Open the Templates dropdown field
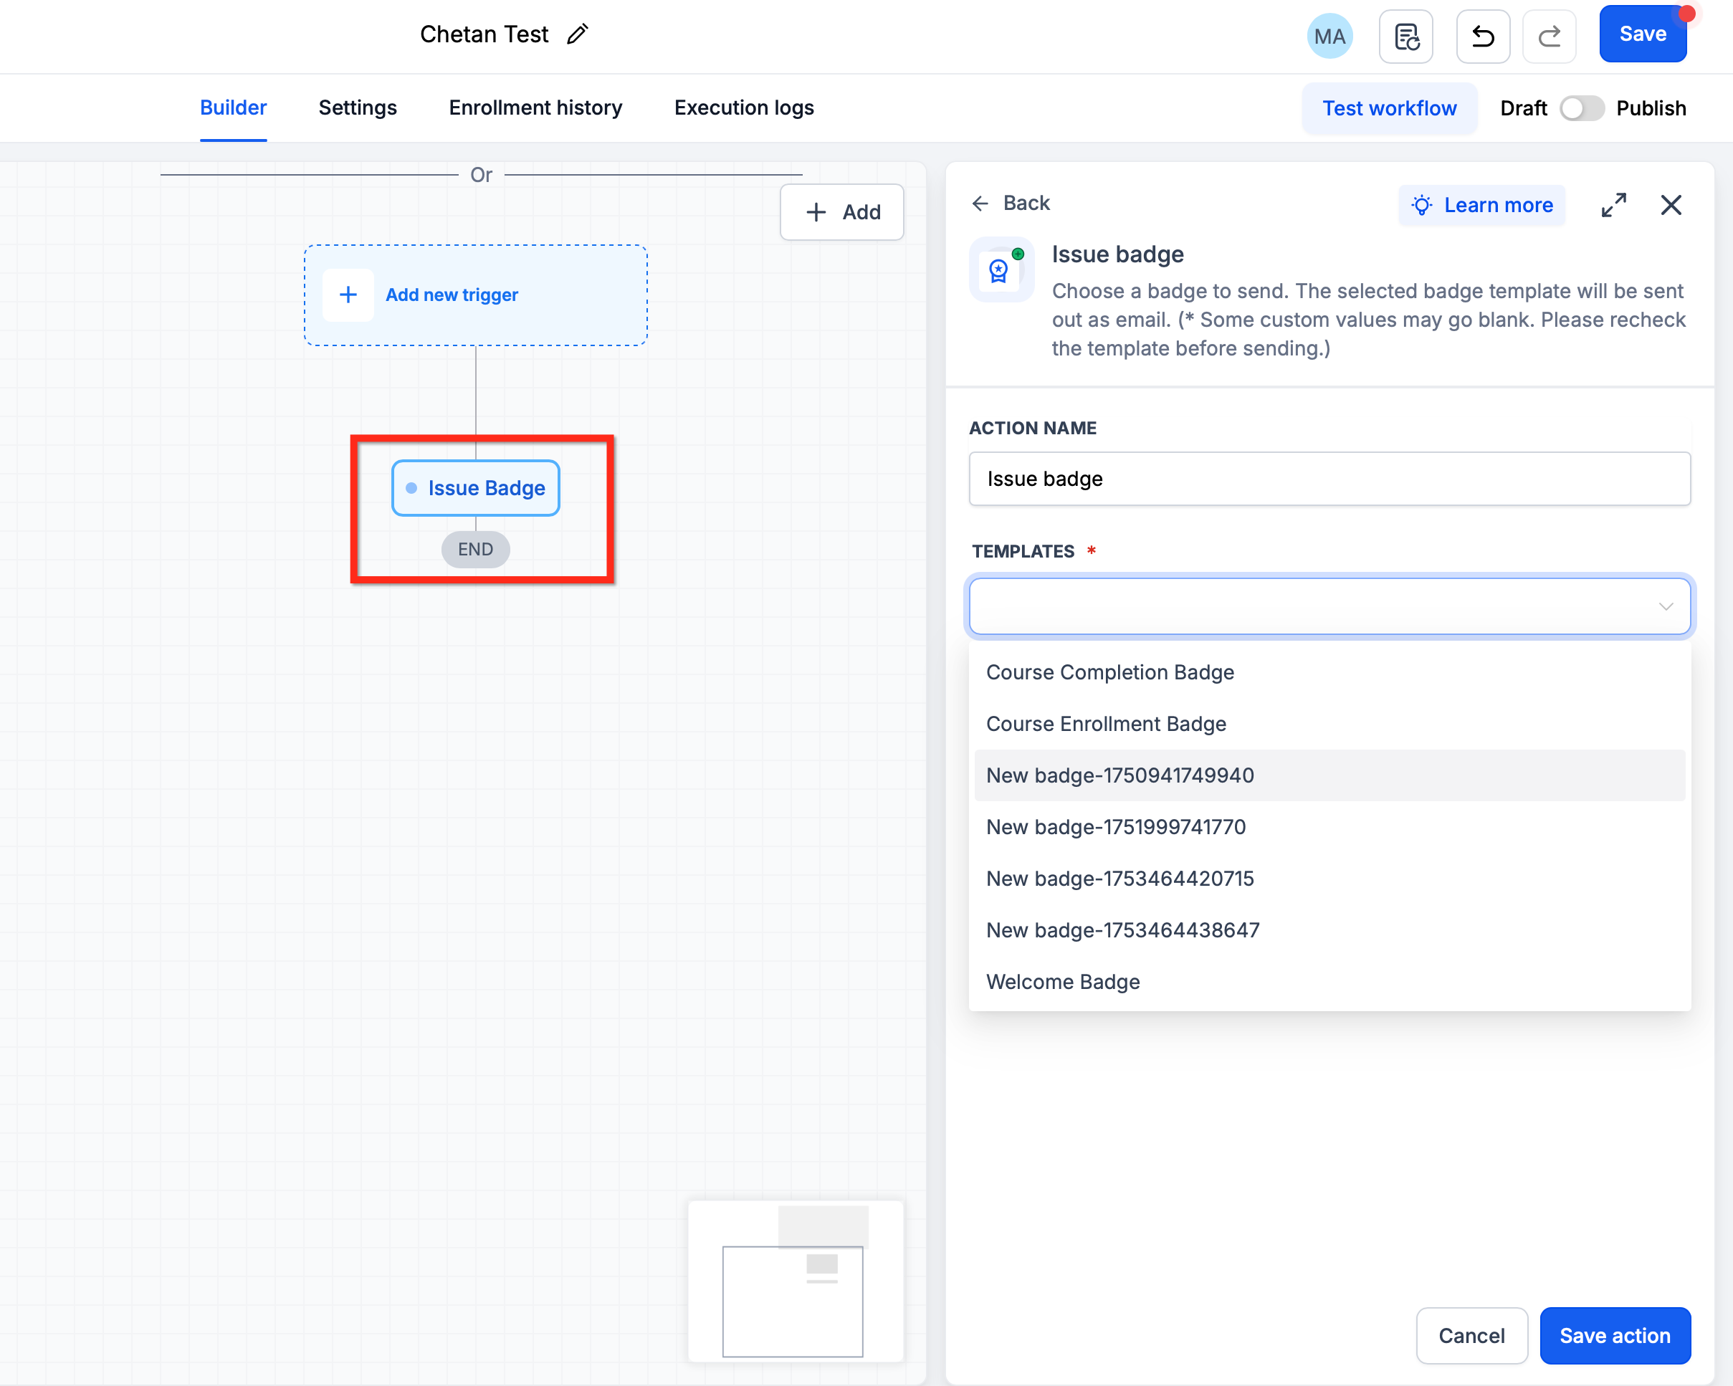The height and width of the screenshot is (1386, 1733). tap(1329, 606)
